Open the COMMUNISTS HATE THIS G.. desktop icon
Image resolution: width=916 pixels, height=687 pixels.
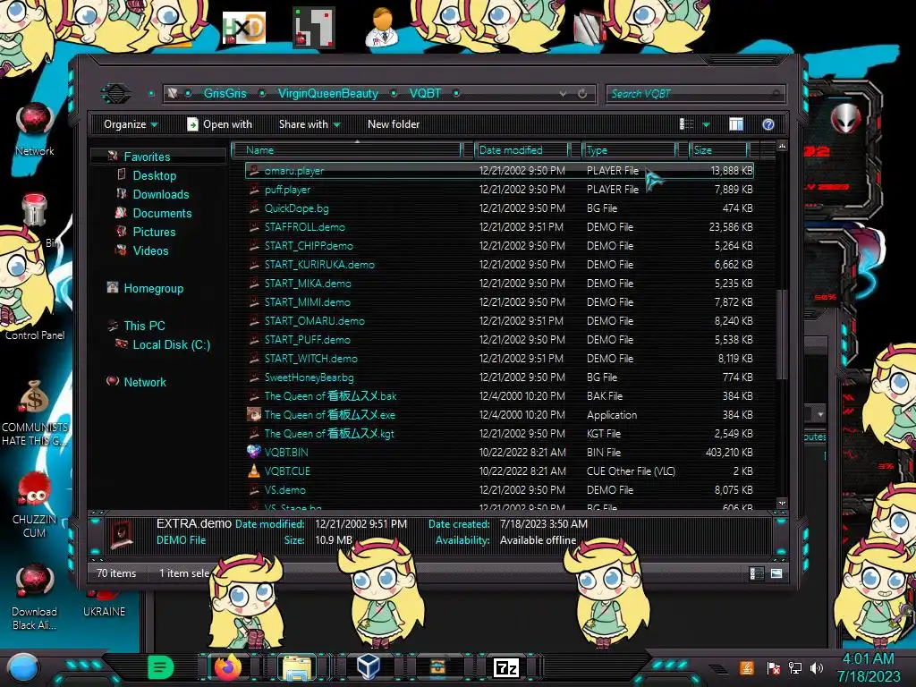[x=35, y=413]
